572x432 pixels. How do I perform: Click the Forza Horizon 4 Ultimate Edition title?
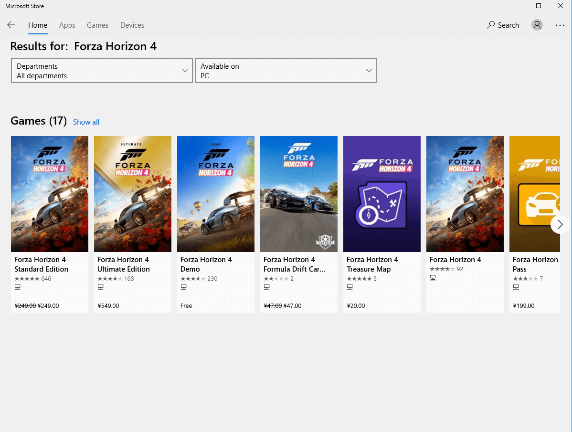coord(124,264)
